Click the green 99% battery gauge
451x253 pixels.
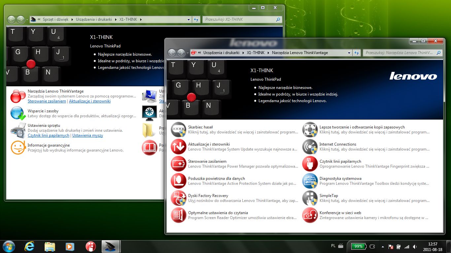tap(359, 246)
